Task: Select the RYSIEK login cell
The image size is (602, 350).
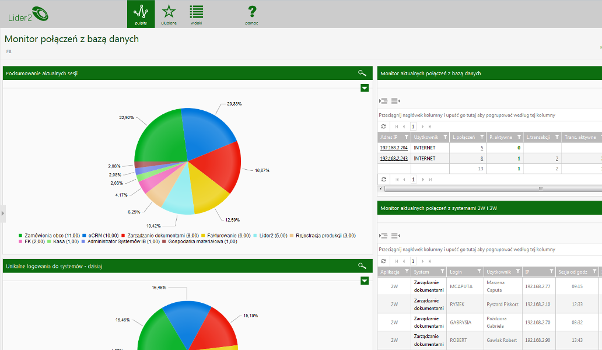Action: pos(465,304)
